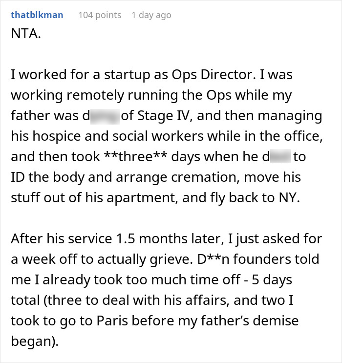The image size is (342, 363).
Task: Click the 104 points score
Action: click(x=100, y=15)
